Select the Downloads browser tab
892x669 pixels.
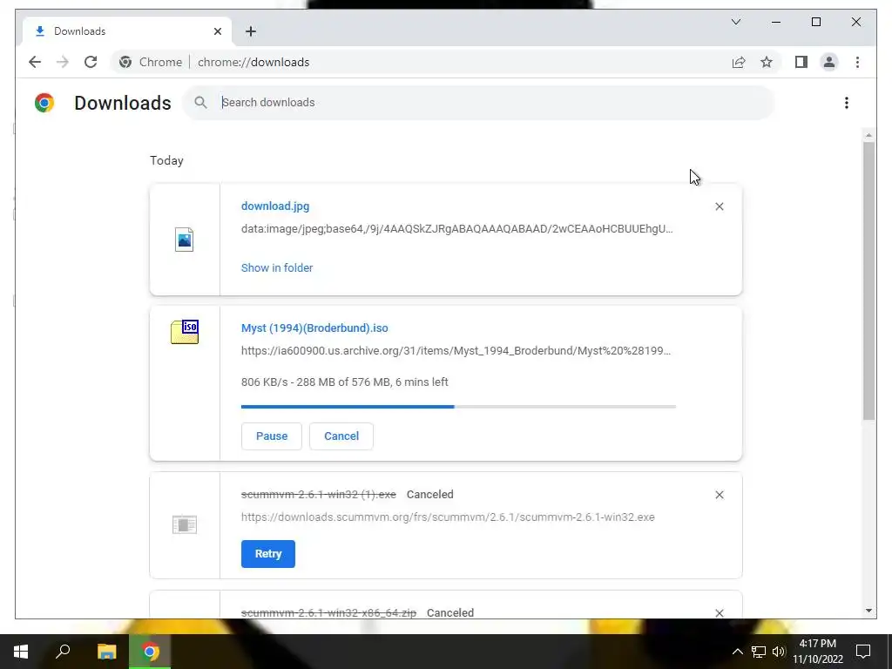pyautogui.click(x=127, y=31)
